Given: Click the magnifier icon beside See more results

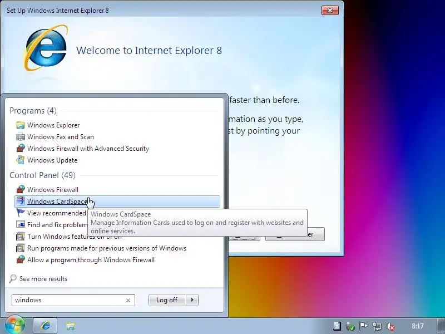Looking at the screenshot, I should pyautogui.click(x=13, y=279).
